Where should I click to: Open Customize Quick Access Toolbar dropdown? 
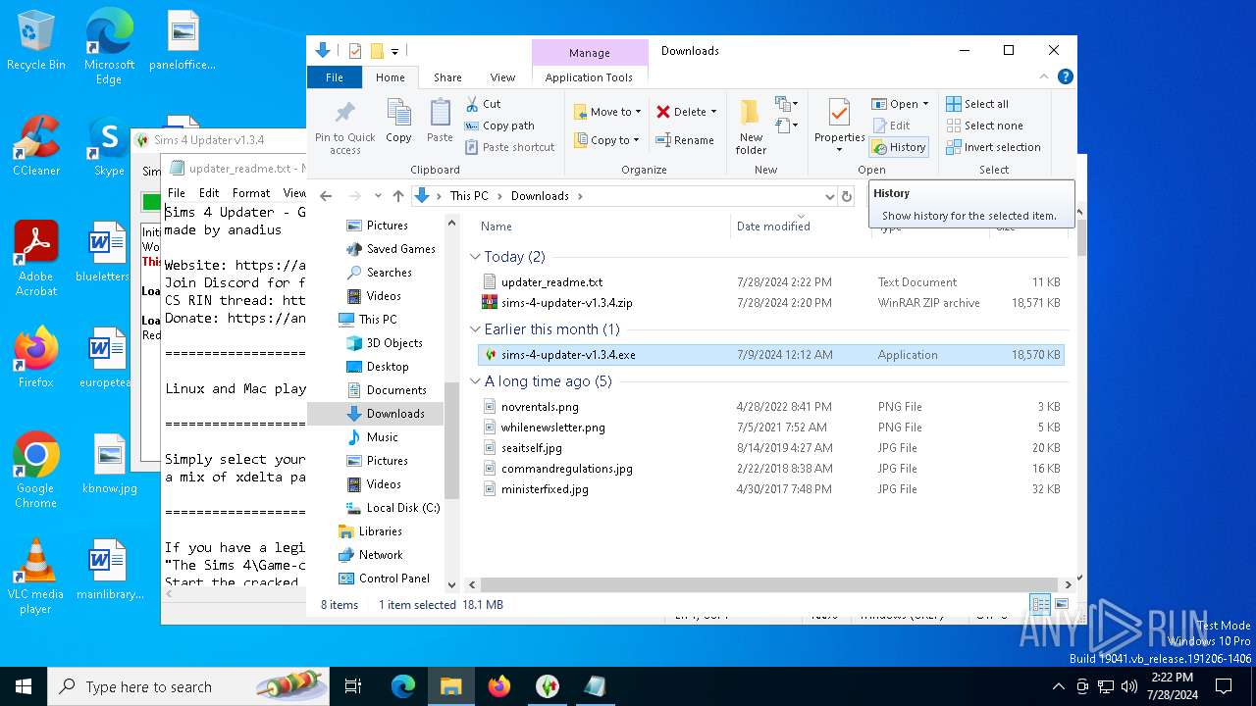394,51
